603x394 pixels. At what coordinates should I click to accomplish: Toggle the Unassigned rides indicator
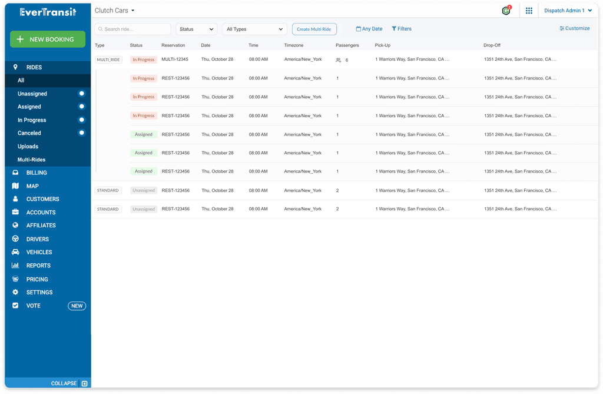(x=81, y=94)
